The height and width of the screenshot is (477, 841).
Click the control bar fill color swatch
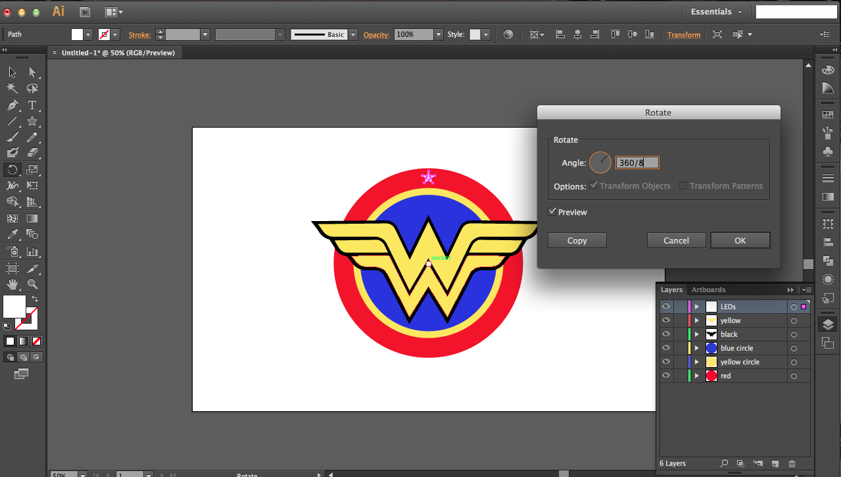tap(78, 35)
